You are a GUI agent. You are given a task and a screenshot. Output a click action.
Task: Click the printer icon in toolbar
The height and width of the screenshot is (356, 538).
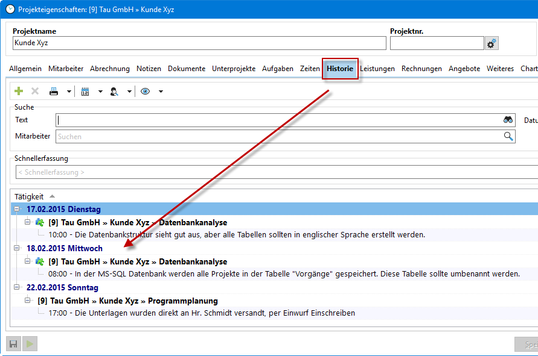point(54,92)
